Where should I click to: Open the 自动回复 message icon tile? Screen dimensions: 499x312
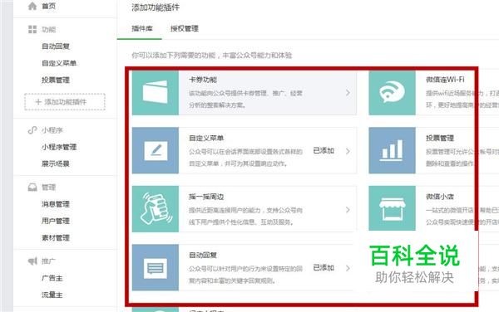pos(156,267)
